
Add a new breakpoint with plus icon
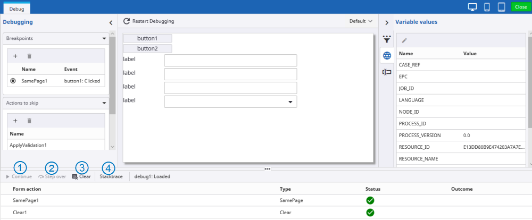15,56
